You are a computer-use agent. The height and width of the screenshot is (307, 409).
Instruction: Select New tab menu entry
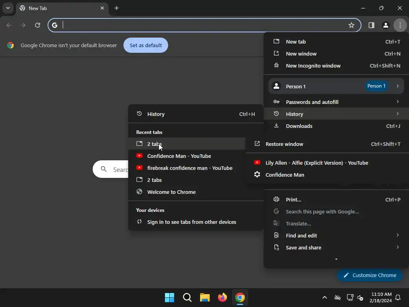pyautogui.click(x=336, y=42)
